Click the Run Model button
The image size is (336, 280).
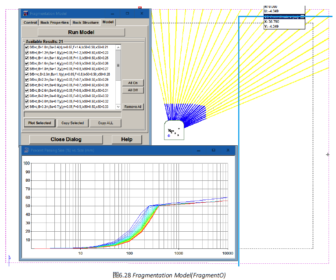coord(81,32)
